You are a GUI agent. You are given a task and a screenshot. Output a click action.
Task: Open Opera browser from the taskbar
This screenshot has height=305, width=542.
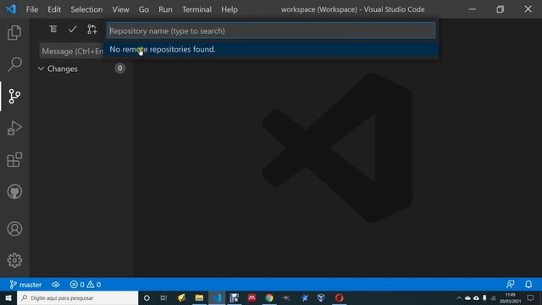tap(339, 297)
